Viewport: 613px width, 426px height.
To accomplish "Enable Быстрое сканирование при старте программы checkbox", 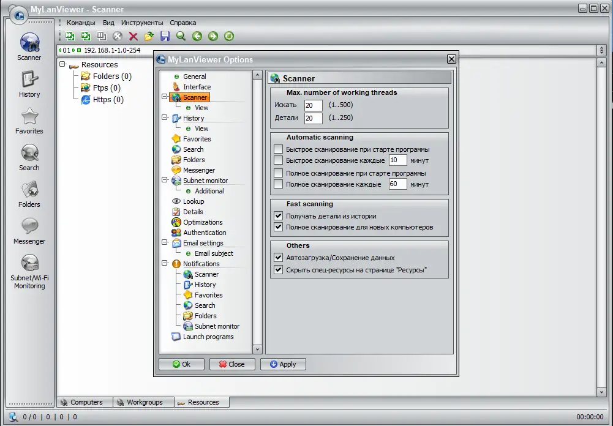I will (279, 149).
